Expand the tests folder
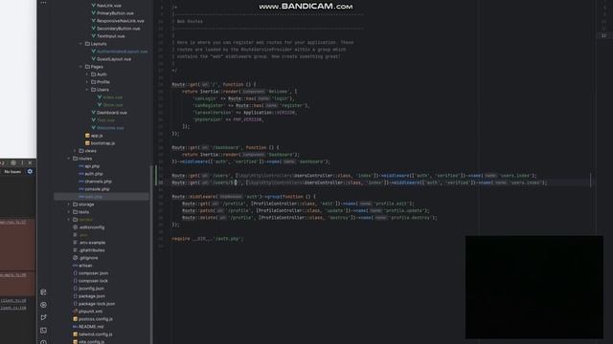This screenshot has height=344, width=613. coord(69,212)
